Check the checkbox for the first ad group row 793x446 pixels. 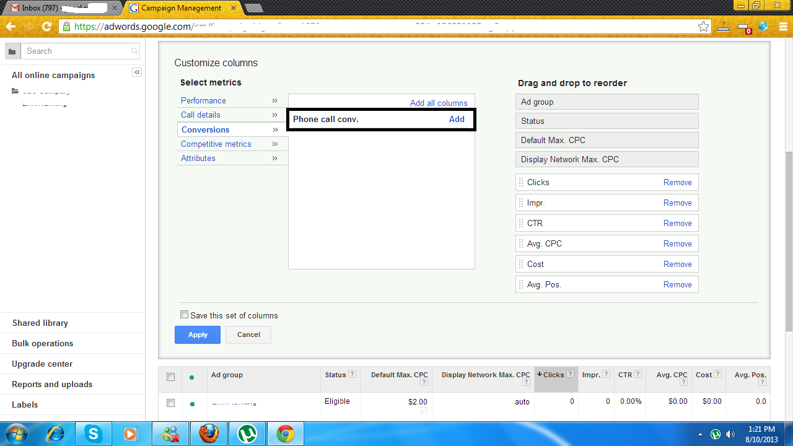(171, 403)
